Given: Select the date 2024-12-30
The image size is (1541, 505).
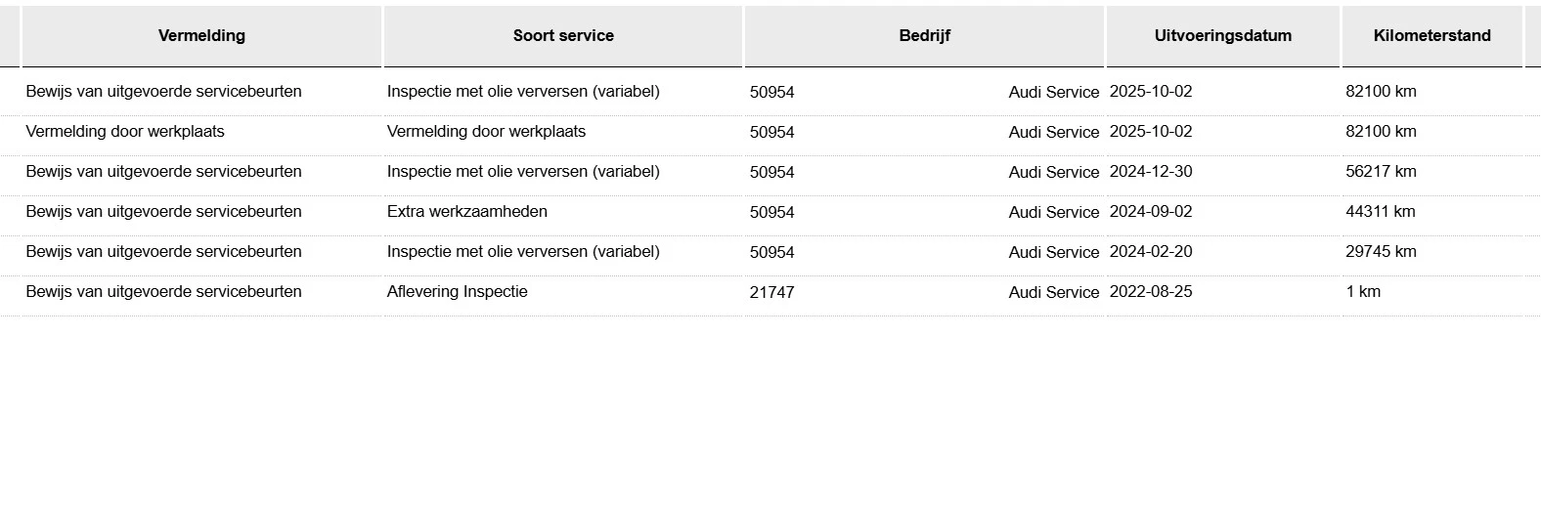Looking at the screenshot, I should tap(1150, 172).
